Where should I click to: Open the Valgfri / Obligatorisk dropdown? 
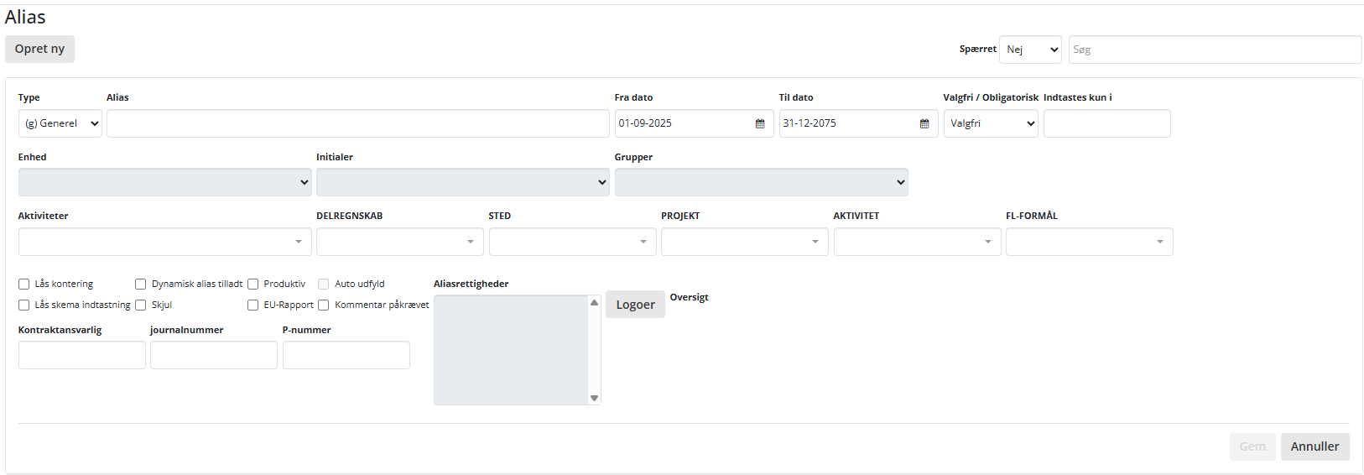click(991, 123)
